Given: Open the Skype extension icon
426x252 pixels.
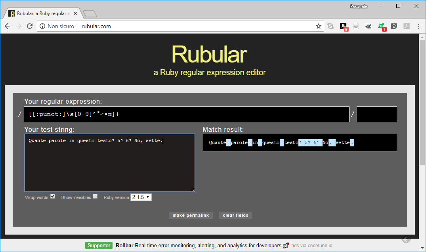Looking at the screenshot, I should click(x=330, y=26).
